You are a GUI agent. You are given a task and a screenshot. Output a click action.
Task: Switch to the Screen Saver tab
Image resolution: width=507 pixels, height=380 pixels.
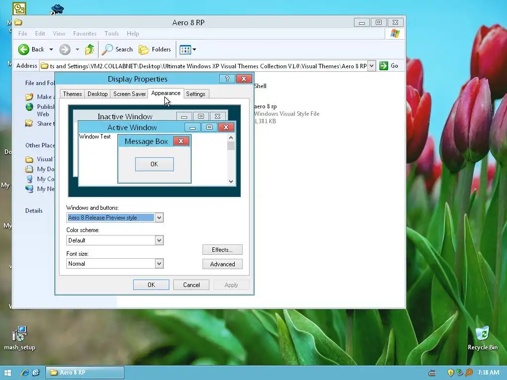[x=129, y=94]
